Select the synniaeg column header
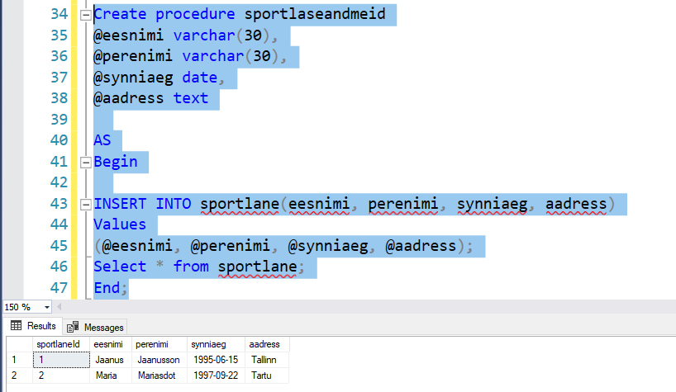 coord(207,344)
